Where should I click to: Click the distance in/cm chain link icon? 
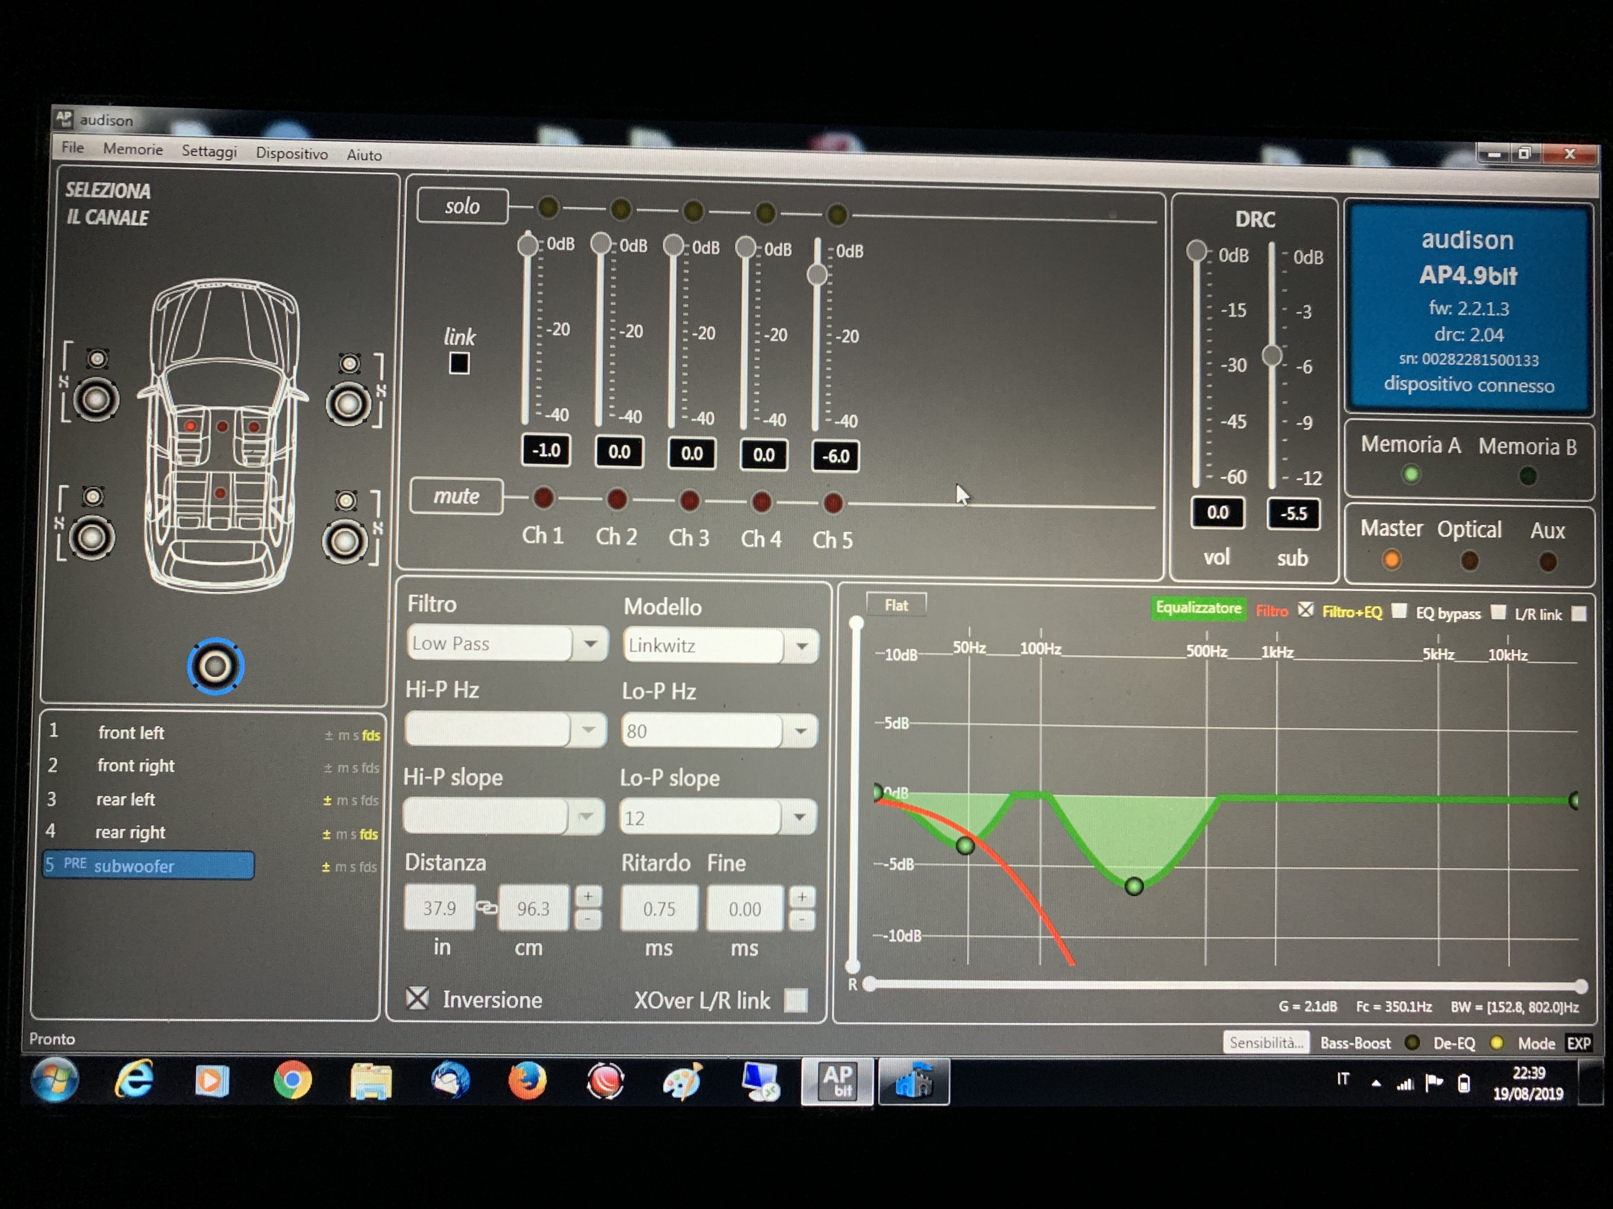486,907
